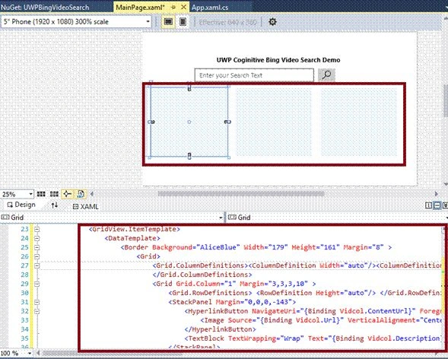Collapse the split pane
Image resolution: width=448 pixels, height=359 pixels.
click(x=445, y=205)
